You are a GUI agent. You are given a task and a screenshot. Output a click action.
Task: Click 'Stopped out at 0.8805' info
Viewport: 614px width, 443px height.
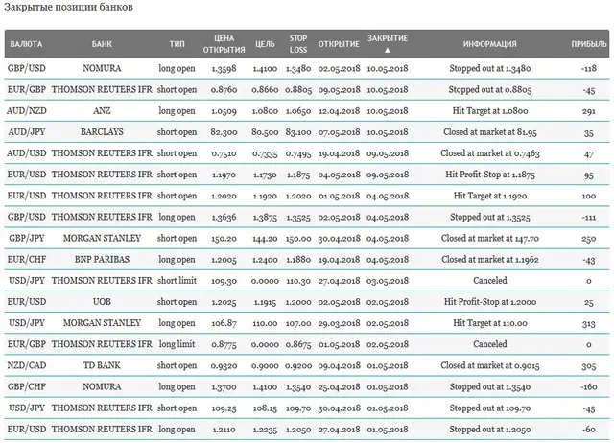click(x=490, y=89)
